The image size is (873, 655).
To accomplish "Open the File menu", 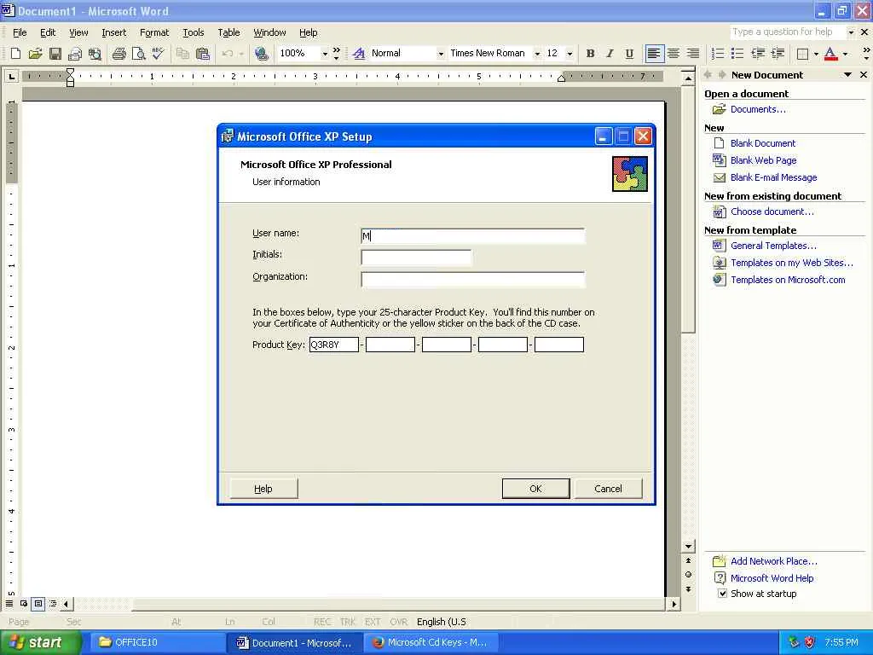I will click(20, 32).
